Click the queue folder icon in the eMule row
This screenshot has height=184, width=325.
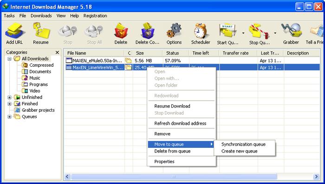128,61
